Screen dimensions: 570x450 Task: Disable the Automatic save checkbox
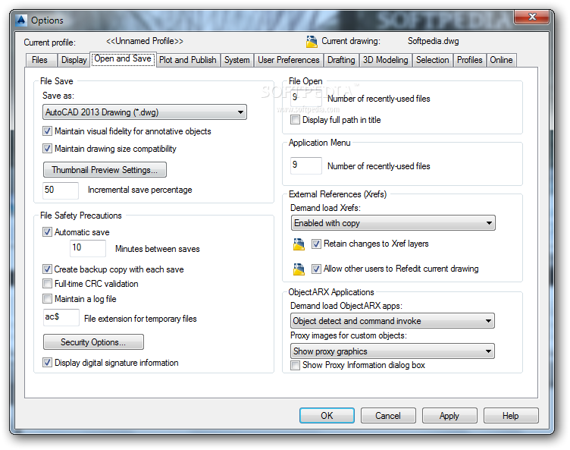[47, 232]
